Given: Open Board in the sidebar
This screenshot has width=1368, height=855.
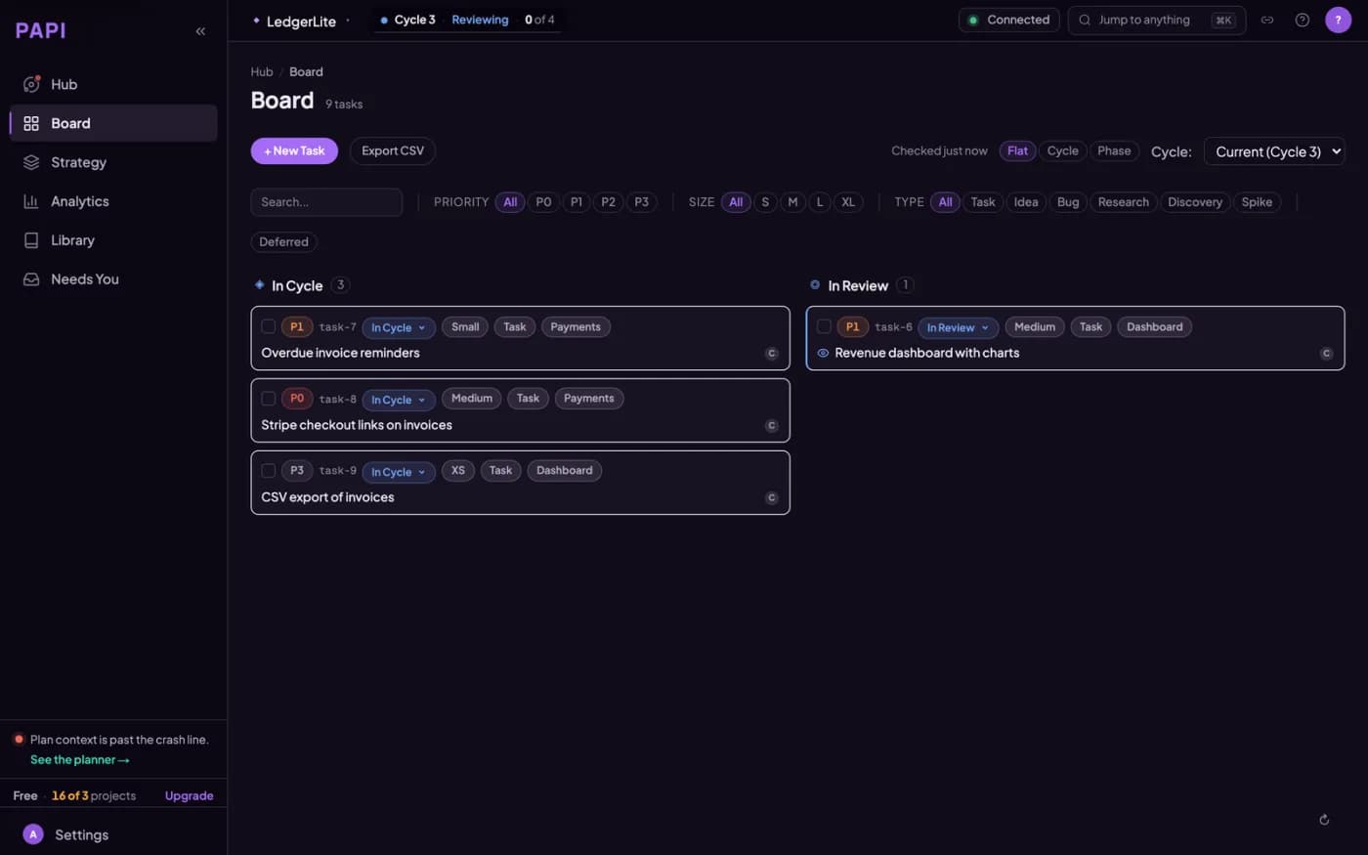Looking at the screenshot, I should 113,123.
